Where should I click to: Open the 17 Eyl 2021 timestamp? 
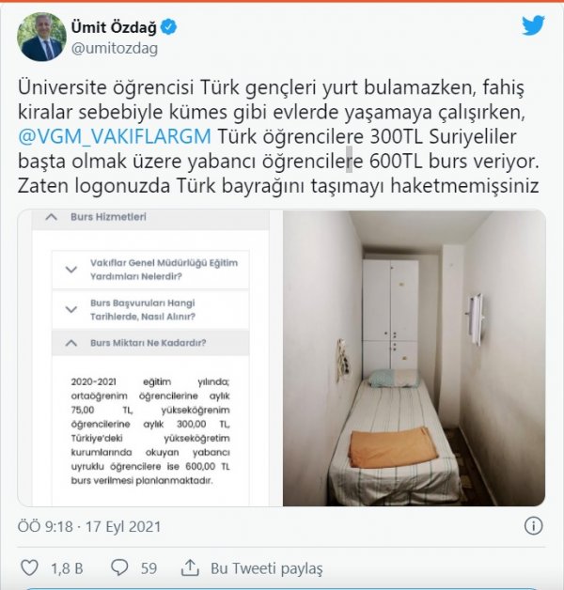pos(123,526)
